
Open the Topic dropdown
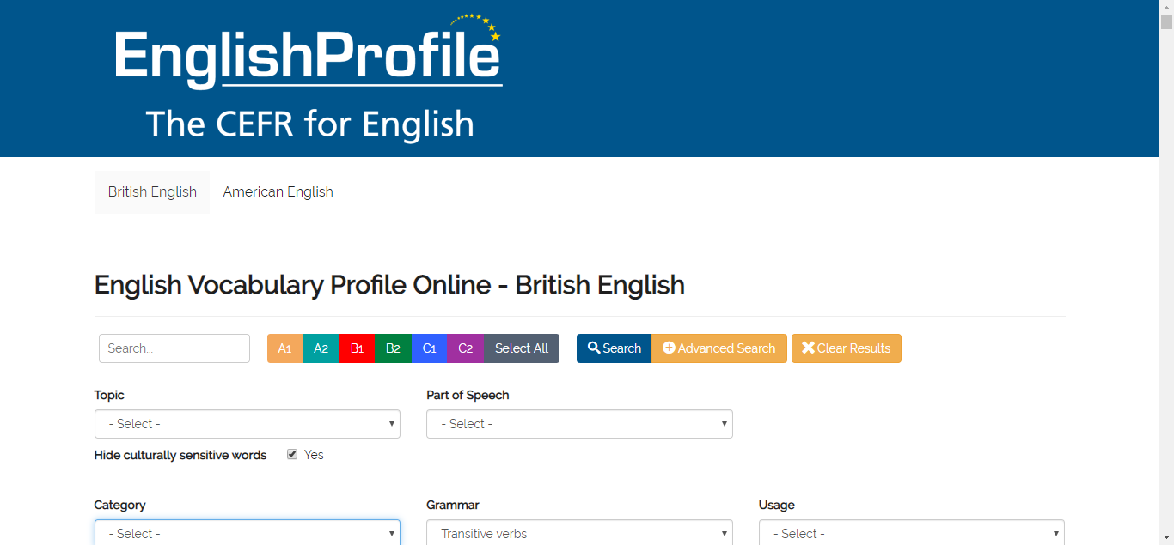pos(248,424)
